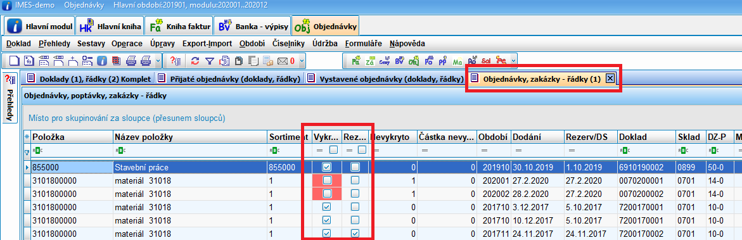Click the blue info icon in toolbar

click(102, 61)
